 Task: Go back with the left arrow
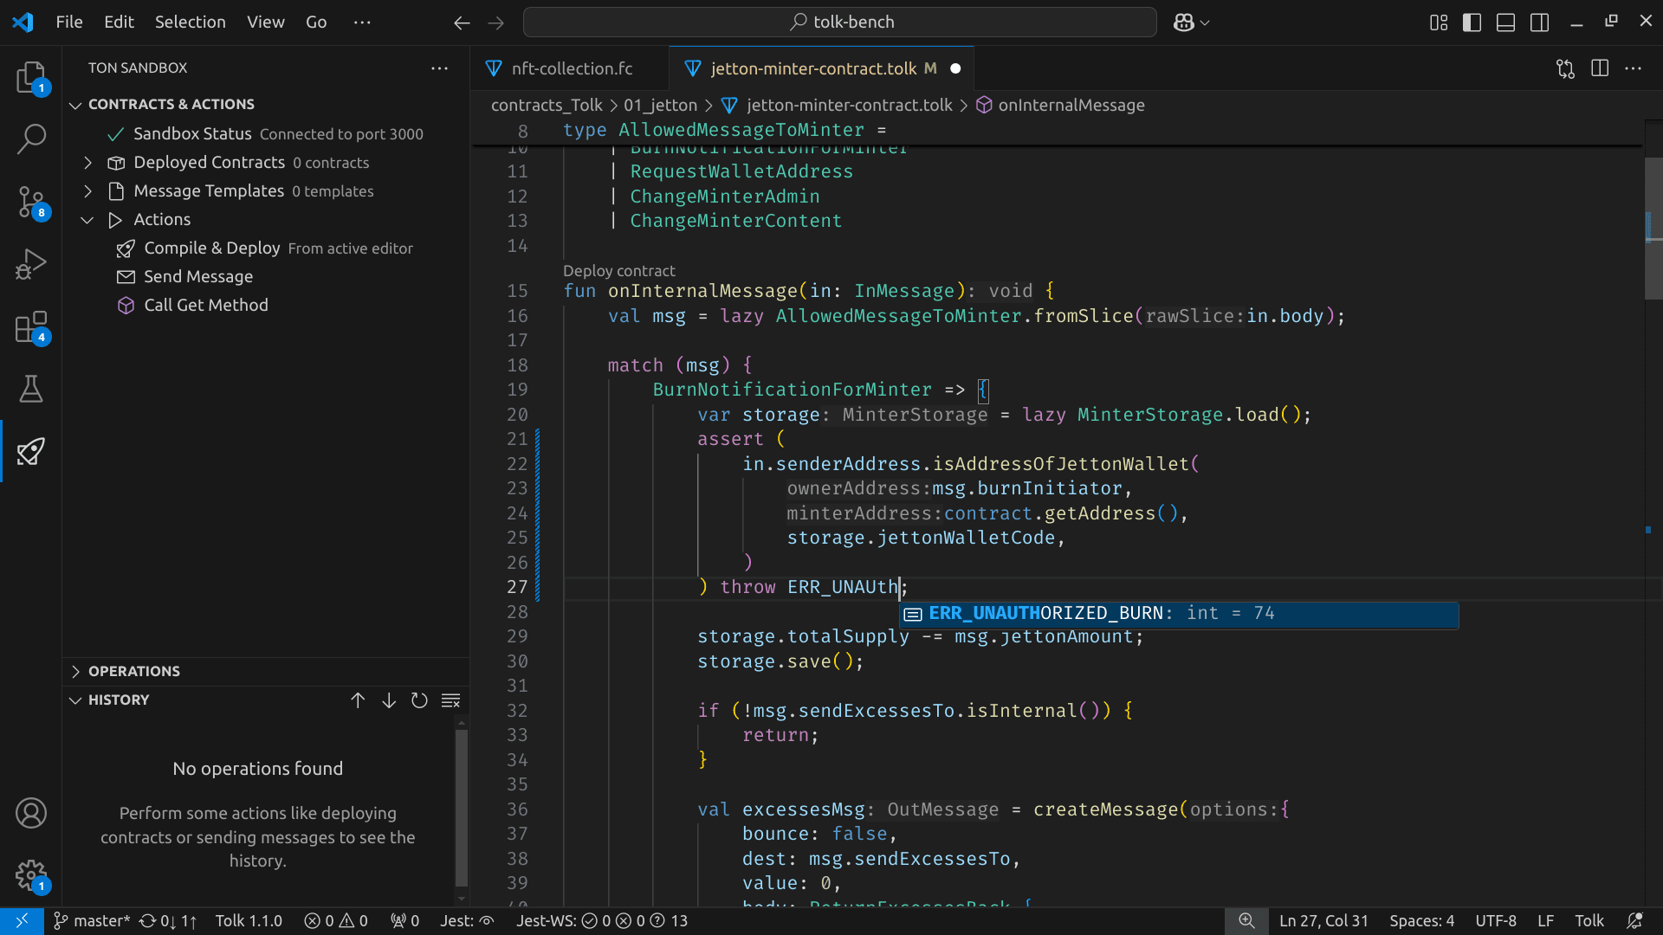462,23
